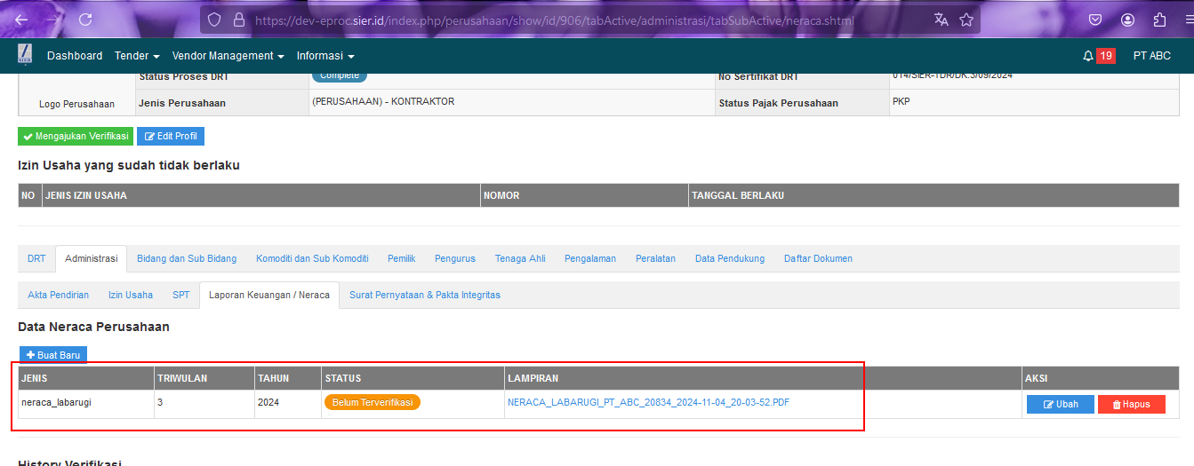Open the notification bell icon
The height and width of the screenshot is (466, 1194).
coord(1087,56)
